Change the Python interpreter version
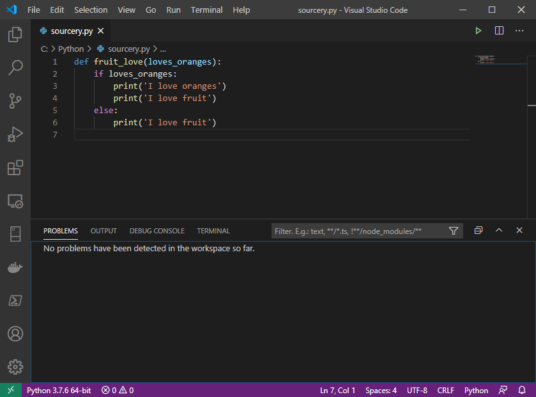536x397 pixels. [x=59, y=390]
